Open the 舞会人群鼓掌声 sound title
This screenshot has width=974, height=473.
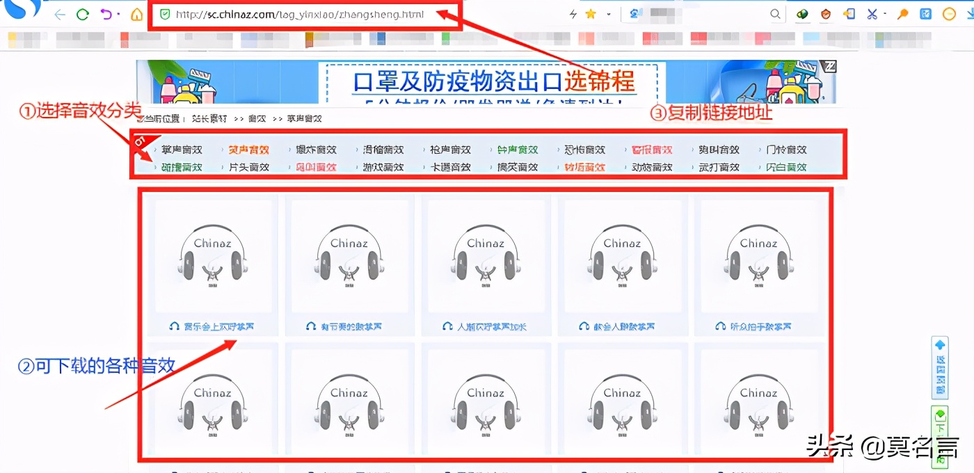point(625,326)
